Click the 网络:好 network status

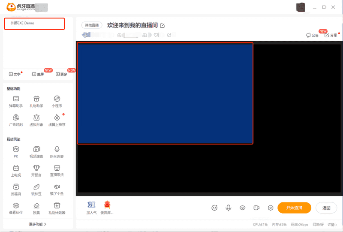click(318, 225)
